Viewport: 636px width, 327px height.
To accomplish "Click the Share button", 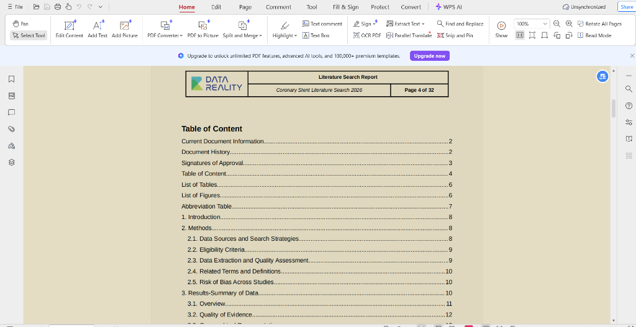I will coord(626,7).
